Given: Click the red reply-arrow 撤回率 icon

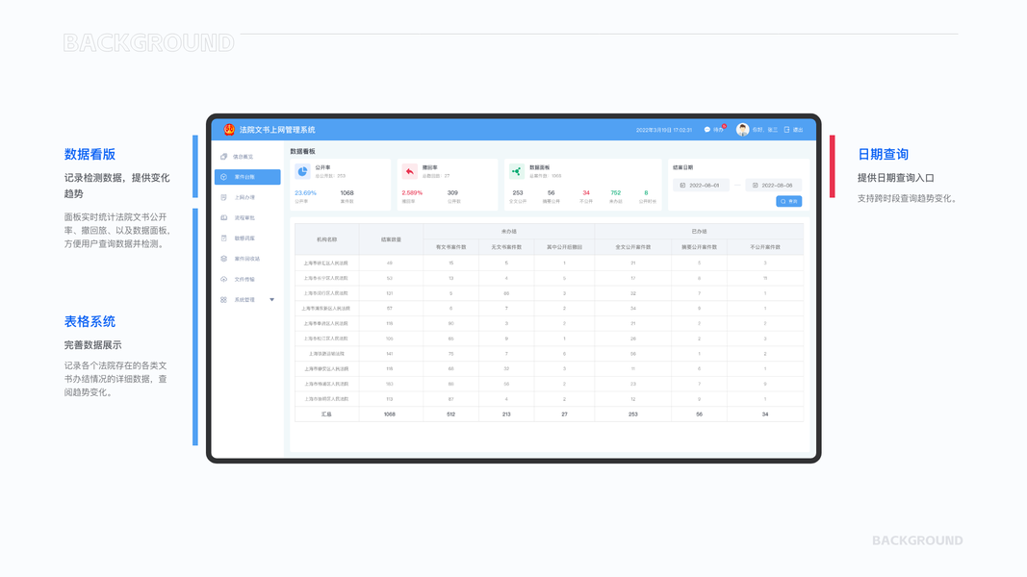Looking at the screenshot, I should click(x=409, y=171).
